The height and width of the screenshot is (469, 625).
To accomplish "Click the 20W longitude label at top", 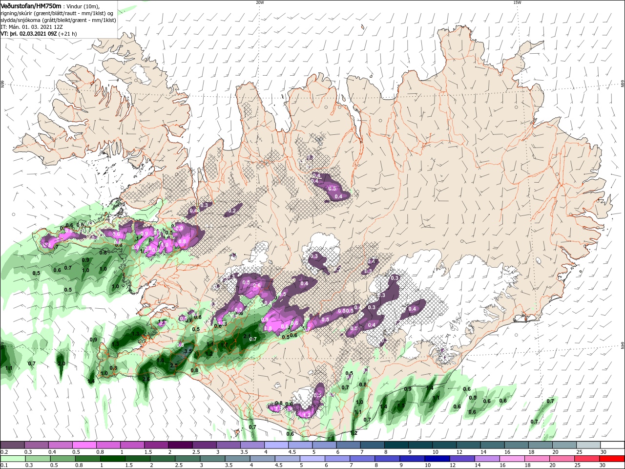I will [260, 2].
